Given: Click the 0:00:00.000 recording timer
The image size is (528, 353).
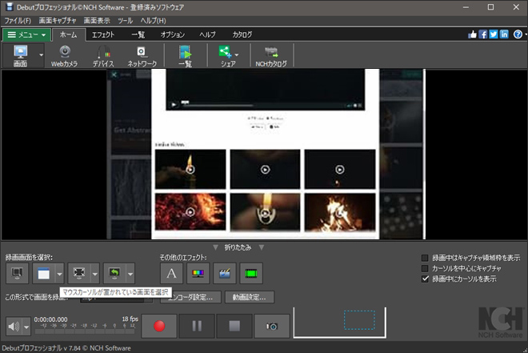Looking at the screenshot, I should [51, 319].
